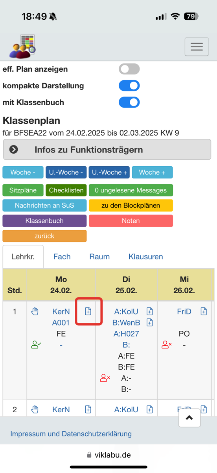Tap the green attendance-checked person icon on Monday
The height and width of the screenshot is (473, 217).
pos(36,345)
